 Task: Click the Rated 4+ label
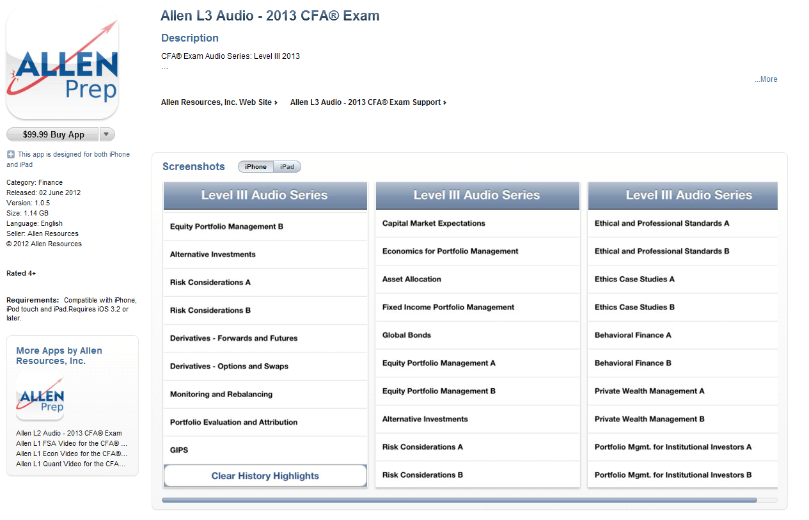(21, 273)
